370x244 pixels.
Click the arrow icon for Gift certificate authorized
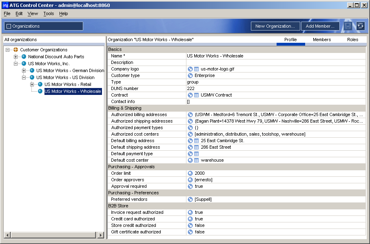tap(190, 232)
